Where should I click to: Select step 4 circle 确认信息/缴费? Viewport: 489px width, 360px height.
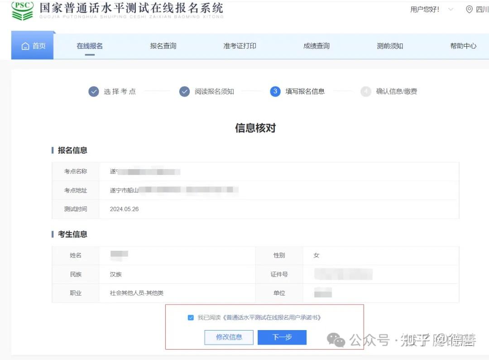click(x=366, y=91)
